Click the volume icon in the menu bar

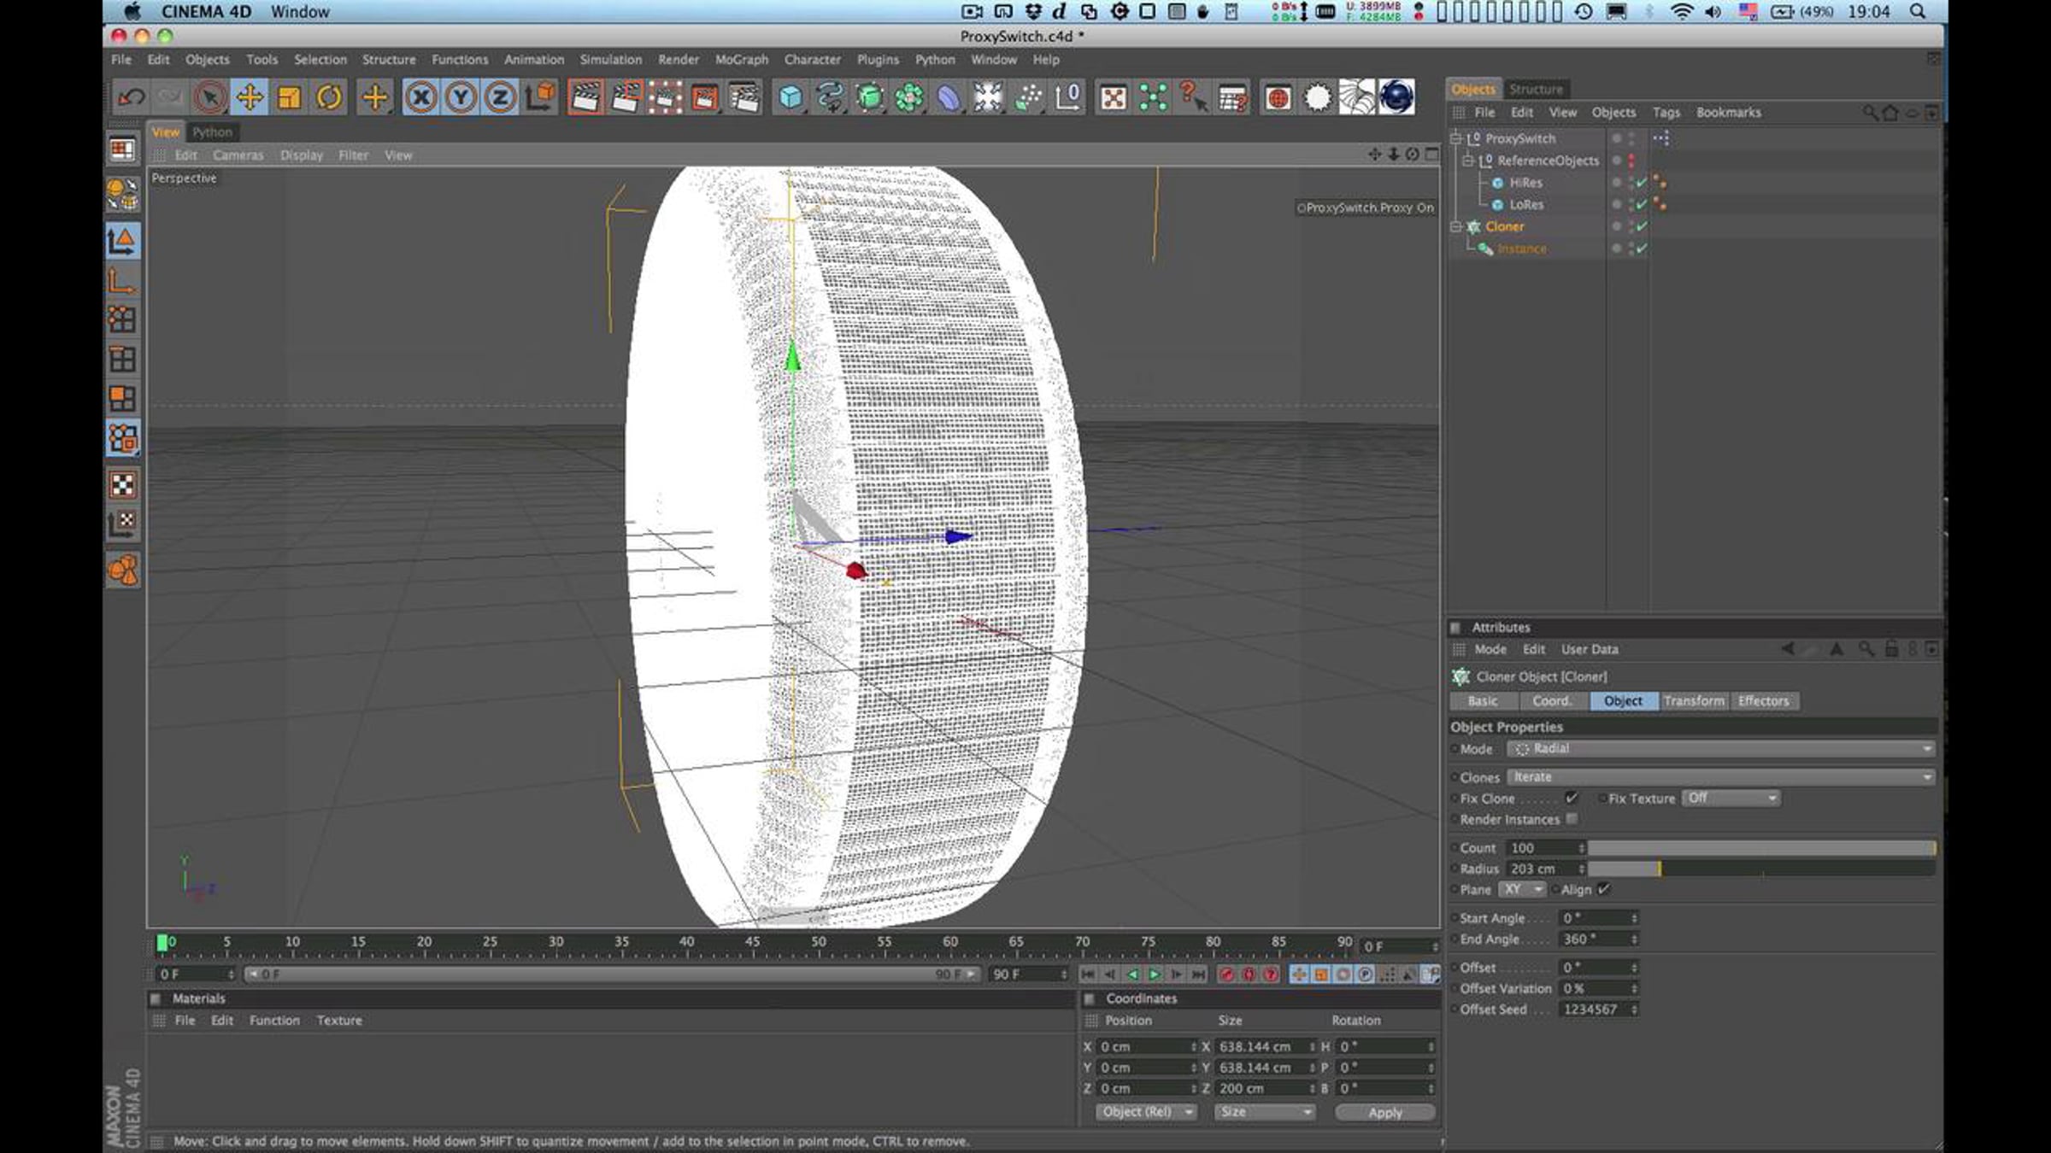[x=1713, y=12]
